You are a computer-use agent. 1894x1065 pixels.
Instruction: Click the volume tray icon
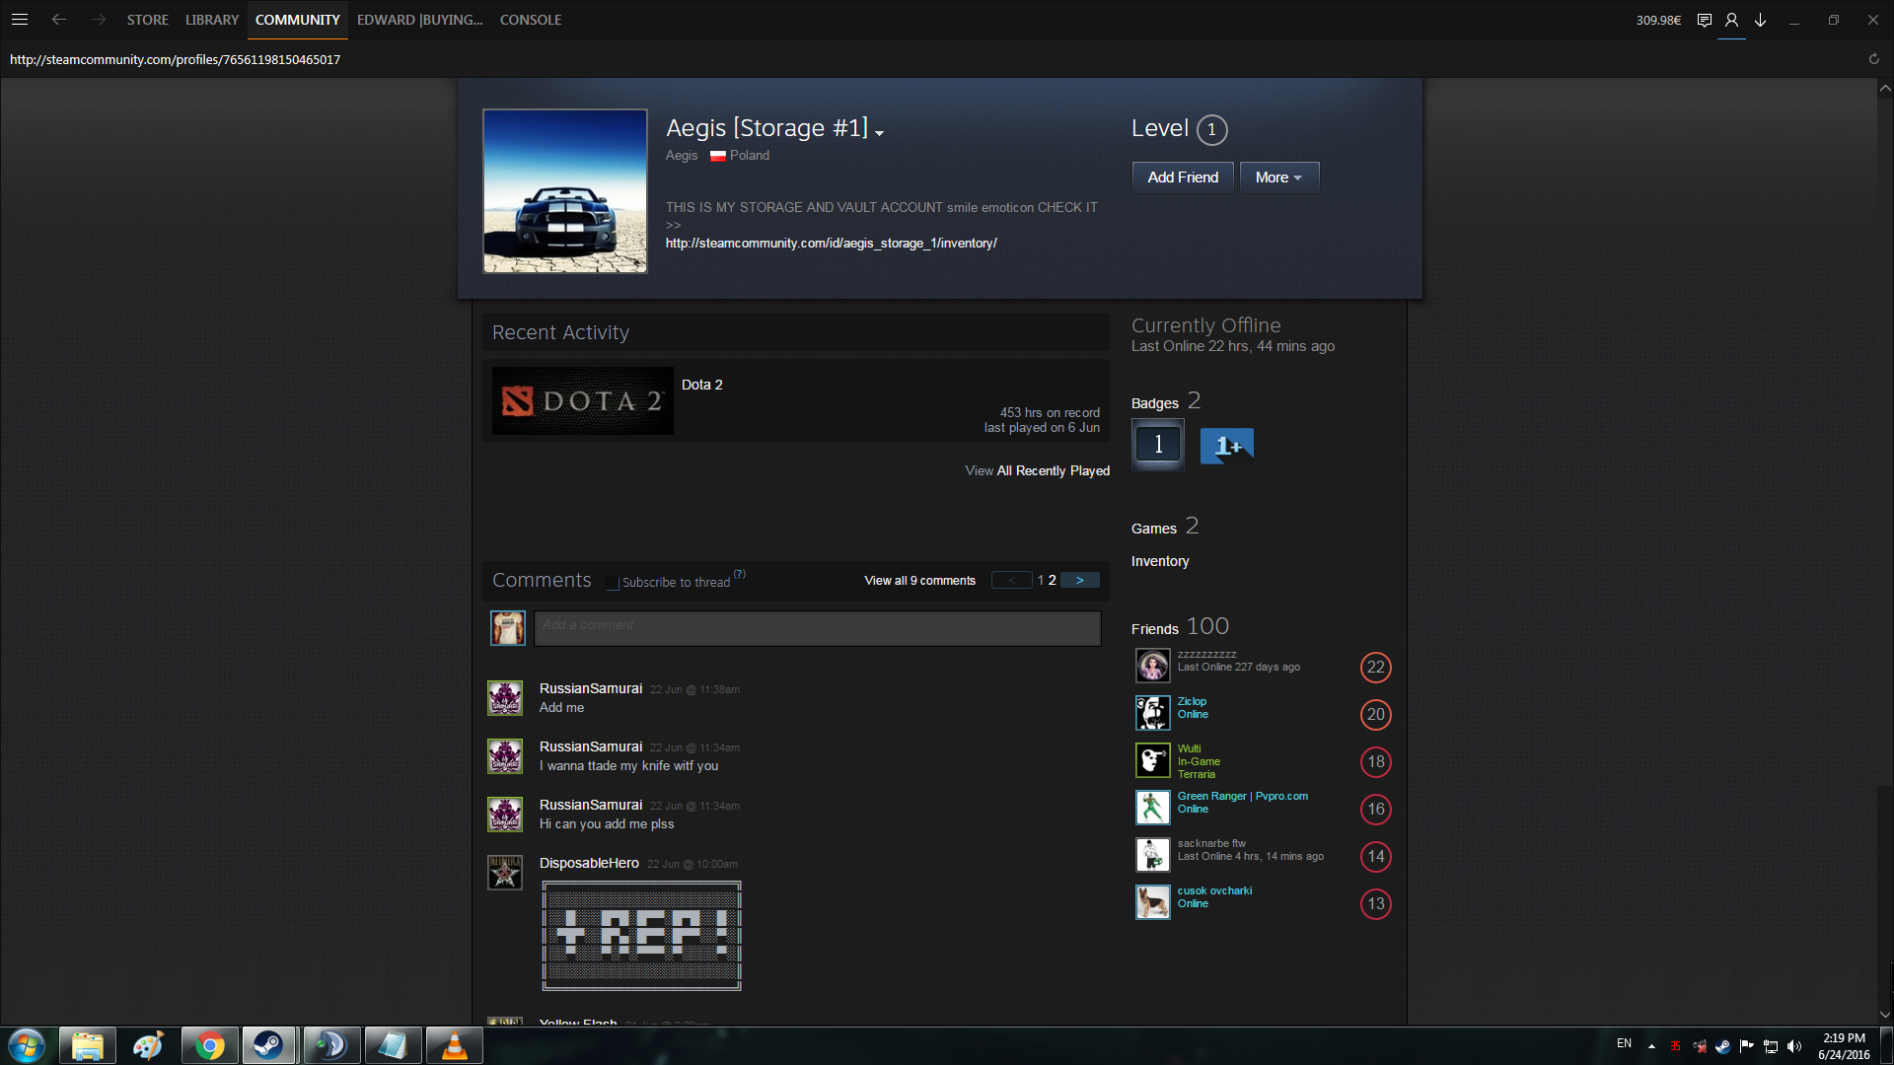point(1794,1046)
